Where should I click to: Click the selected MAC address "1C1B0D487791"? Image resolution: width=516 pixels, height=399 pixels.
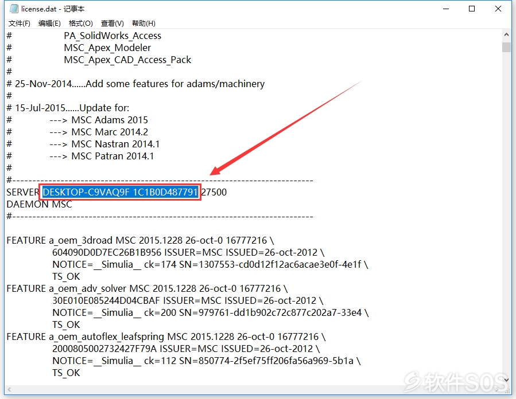pos(165,192)
